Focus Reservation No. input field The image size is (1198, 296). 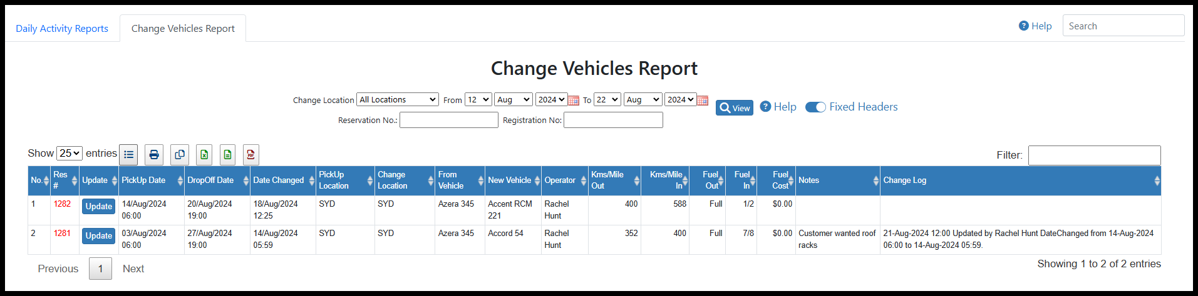pos(449,120)
